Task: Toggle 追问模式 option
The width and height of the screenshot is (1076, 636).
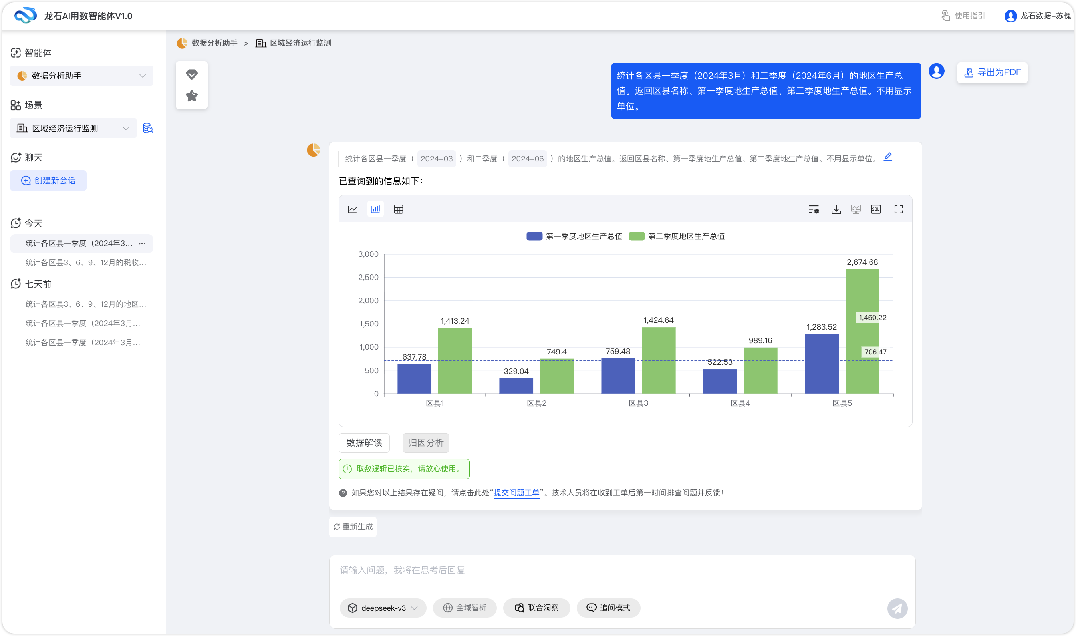Action: pos(608,608)
